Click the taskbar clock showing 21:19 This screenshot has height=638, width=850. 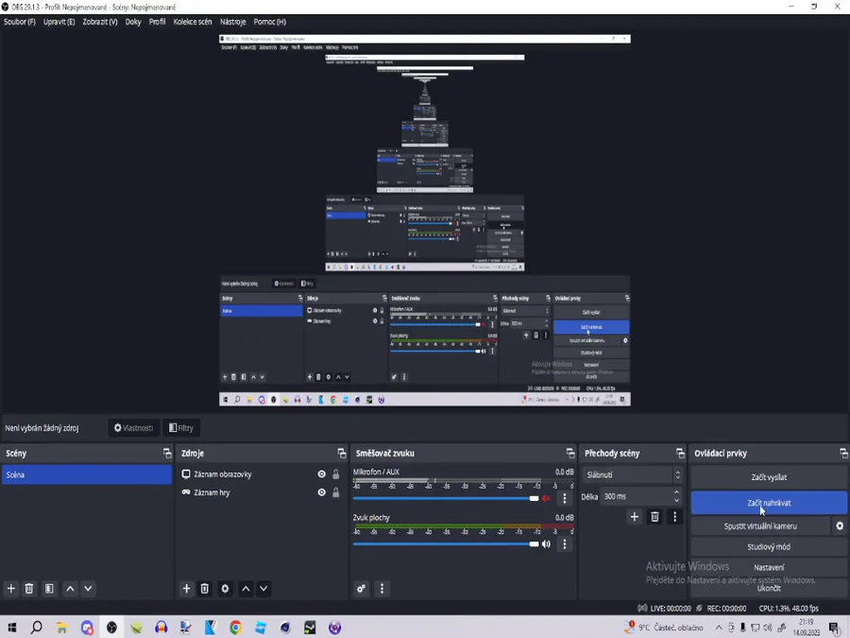[x=806, y=628]
